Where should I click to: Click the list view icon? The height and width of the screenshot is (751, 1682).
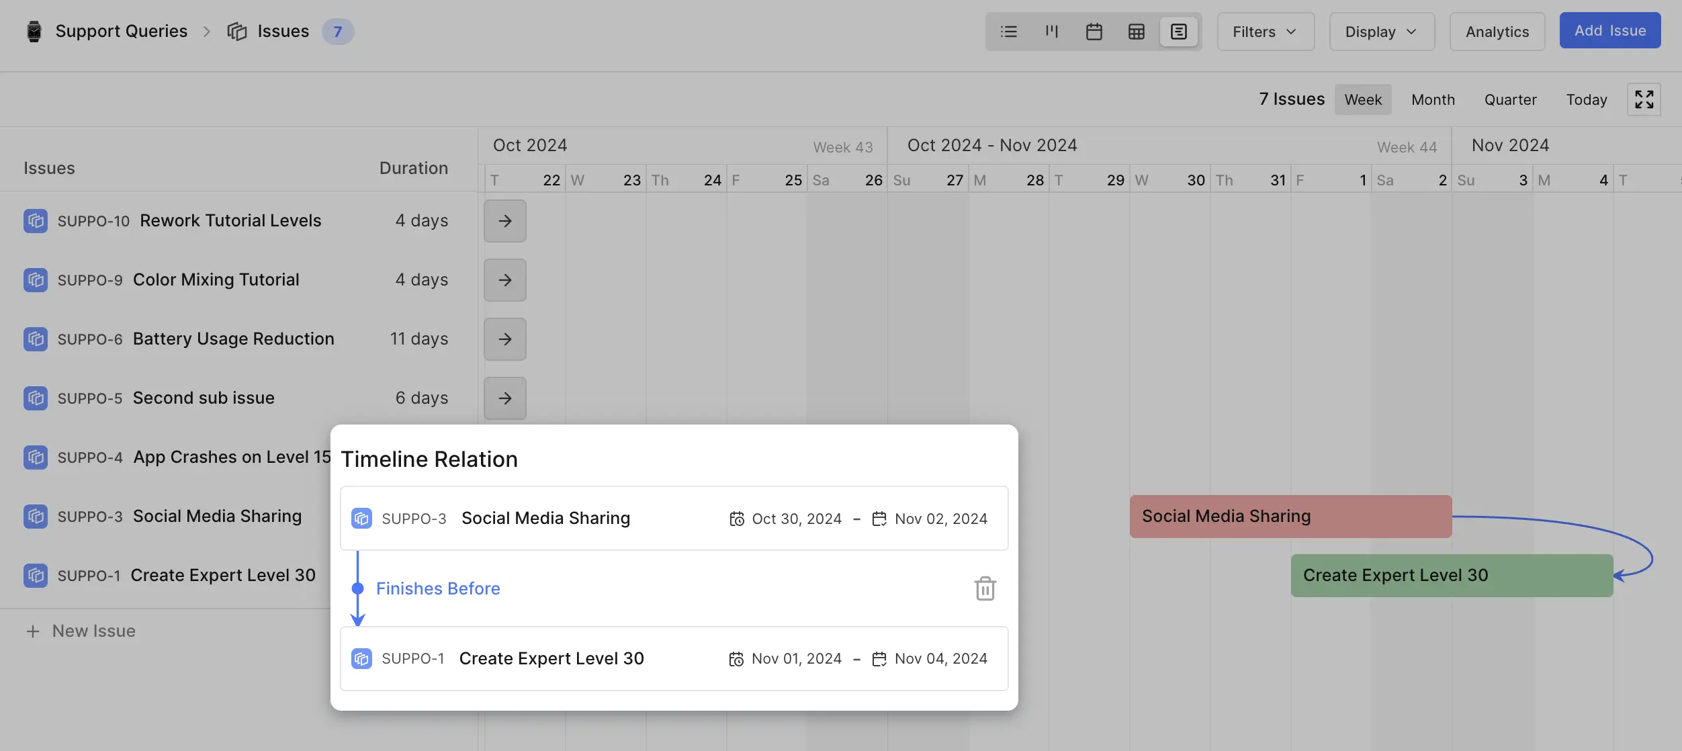pyautogui.click(x=1008, y=30)
